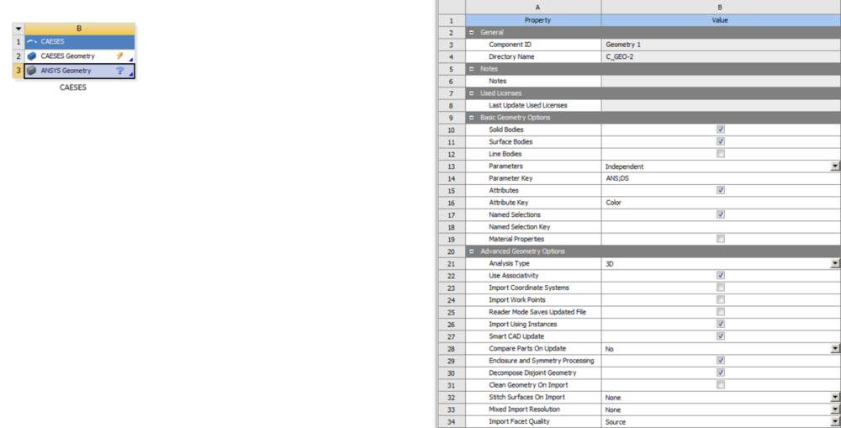Click the Property column header
The height and width of the screenshot is (428, 841).
pos(533,20)
